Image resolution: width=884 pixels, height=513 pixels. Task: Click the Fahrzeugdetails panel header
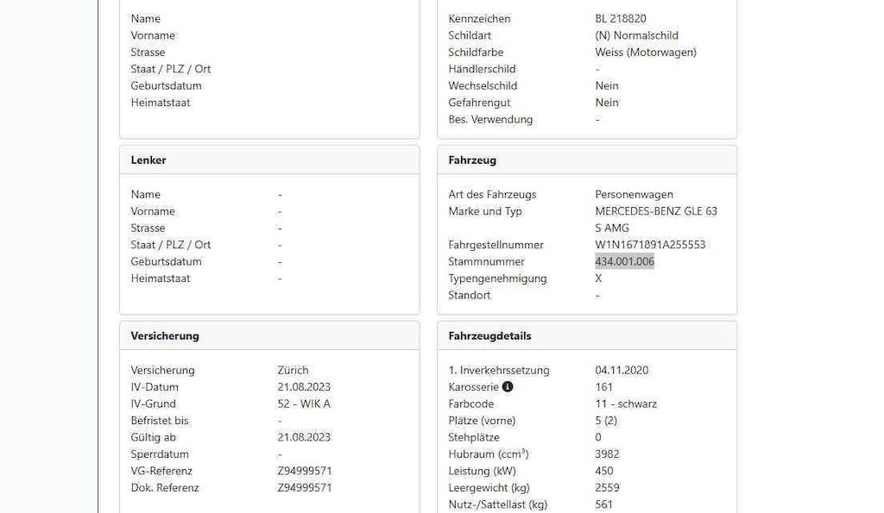click(x=489, y=336)
